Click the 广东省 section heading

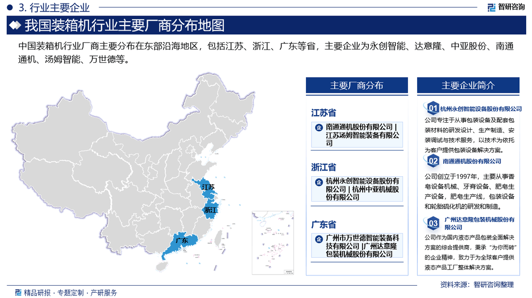[323, 224]
